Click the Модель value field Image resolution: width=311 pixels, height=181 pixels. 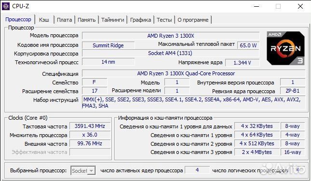pos(177,82)
